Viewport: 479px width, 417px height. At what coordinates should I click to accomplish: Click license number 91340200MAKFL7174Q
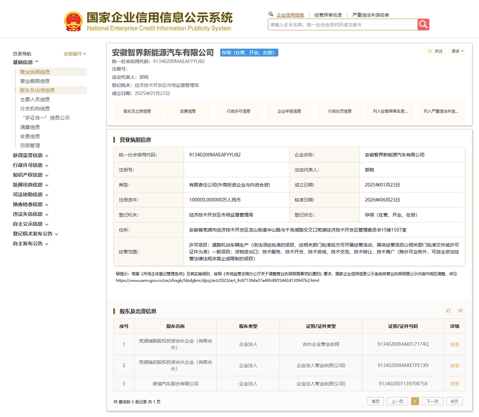[403, 344]
